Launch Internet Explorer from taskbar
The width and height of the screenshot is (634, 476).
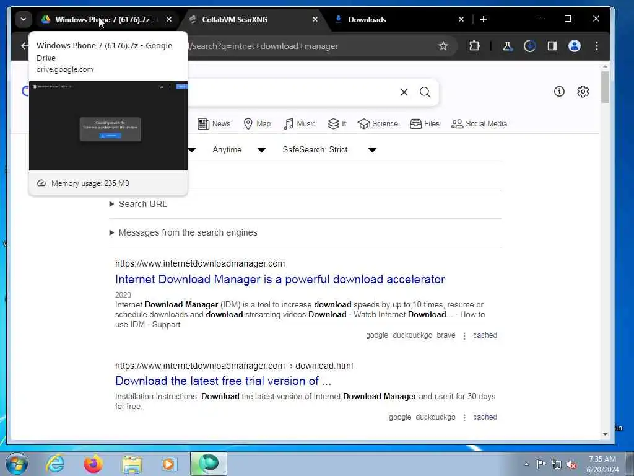[x=55, y=464]
